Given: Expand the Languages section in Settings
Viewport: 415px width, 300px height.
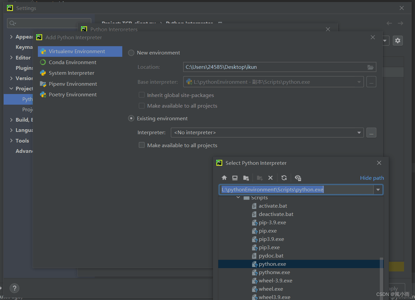Looking at the screenshot, I should pyautogui.click(x=11, y=130).
